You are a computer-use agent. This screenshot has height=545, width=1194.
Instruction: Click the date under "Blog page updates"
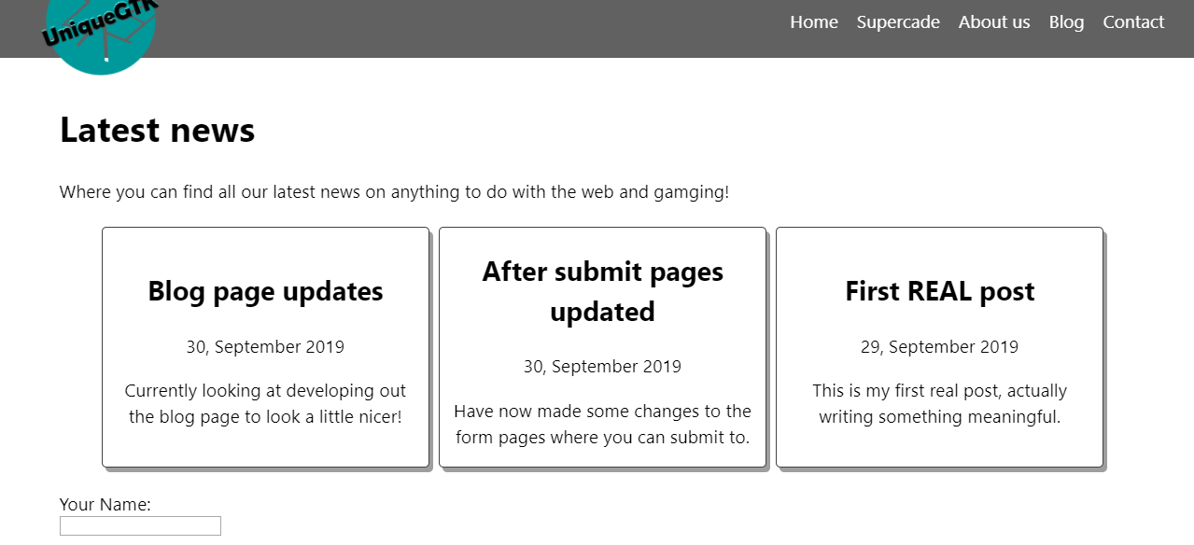click(x=265, y=347)
